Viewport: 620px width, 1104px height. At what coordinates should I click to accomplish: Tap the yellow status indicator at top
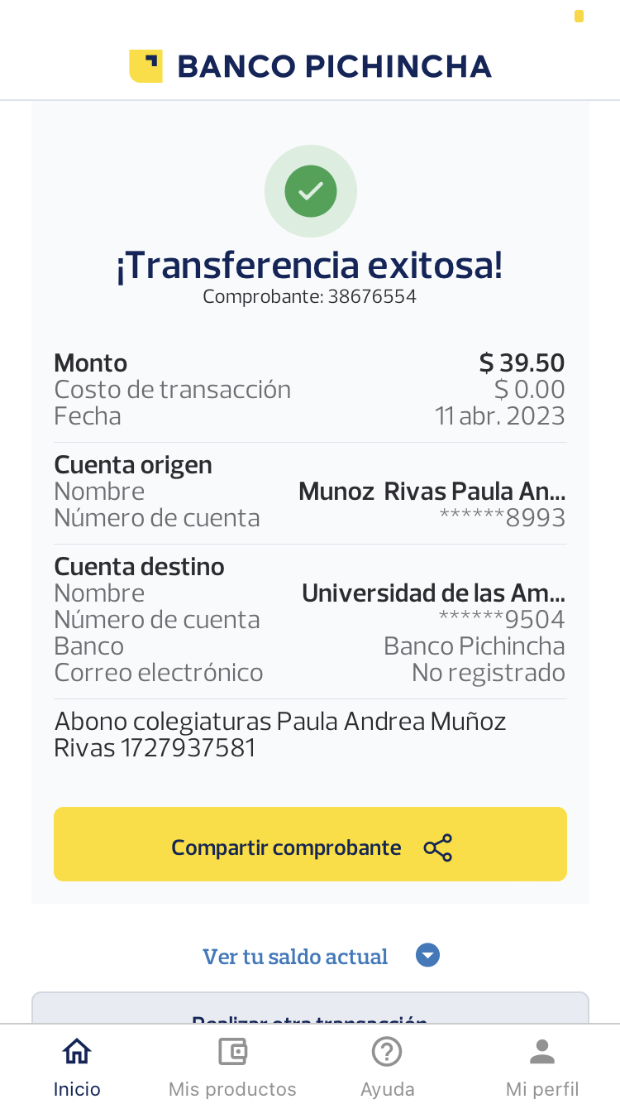click(579, 16)
